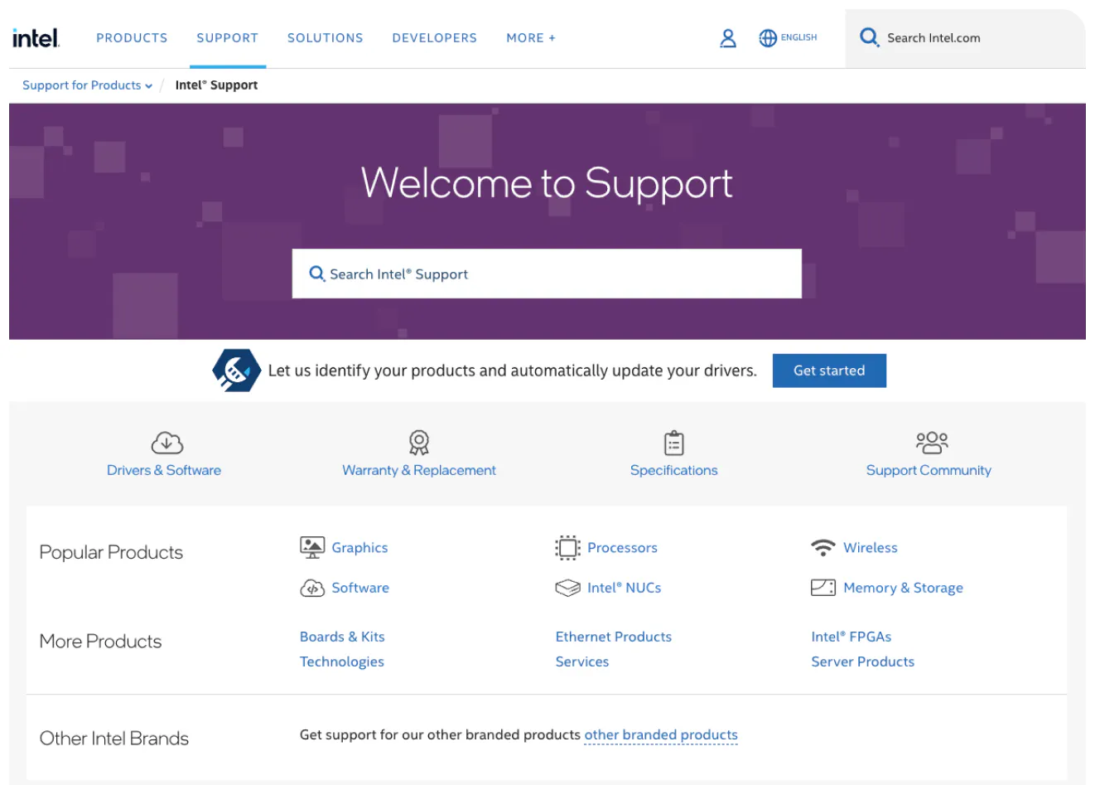Open the Technologies link
The image size is (1095, 785).
tap(342, 661)
